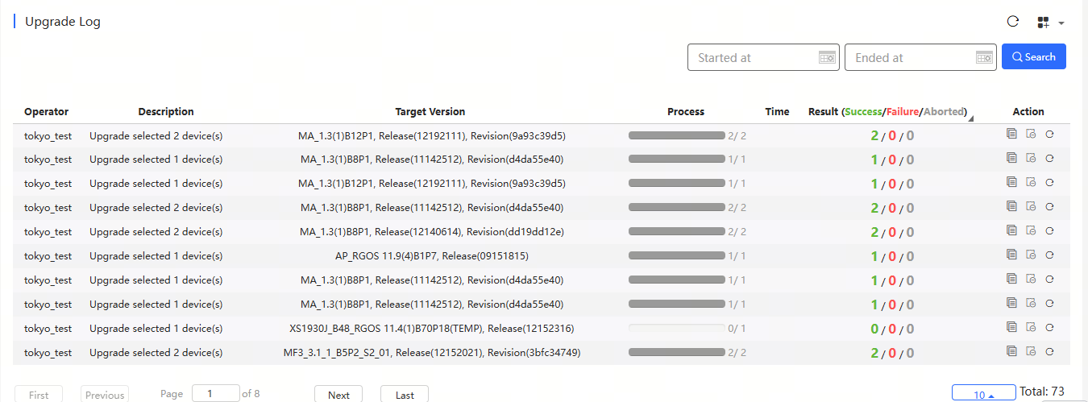The width and height of the screenshot is (1088, 402).
Task: View details icon for the first upgrade row
Action: [1011, 135]
